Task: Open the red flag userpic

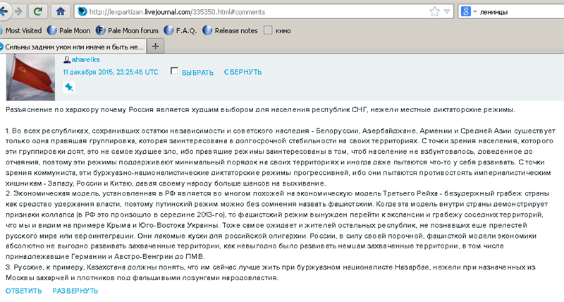Action: [x=30, y=77]
